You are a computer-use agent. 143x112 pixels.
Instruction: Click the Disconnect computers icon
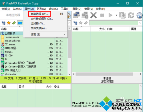pyautogui.click(x=85, y=15)
